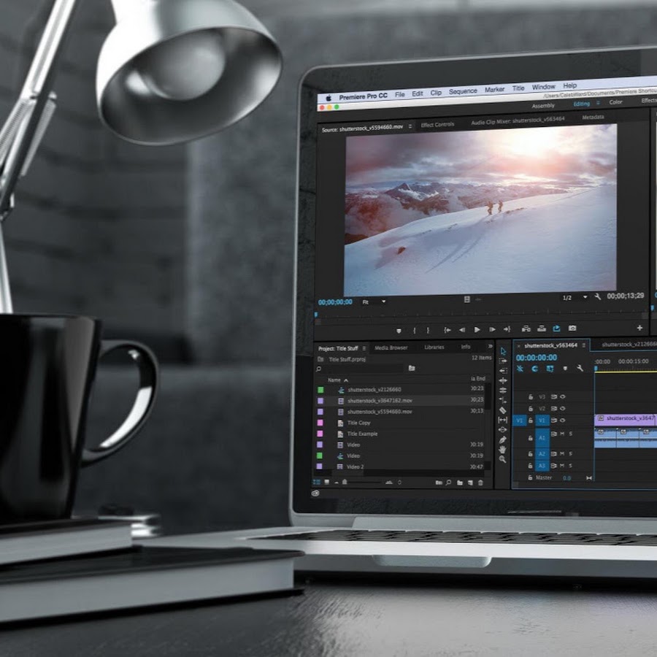Switch to the Assembly workspace
The image size is (657, 657).
(x=543, y=105)
